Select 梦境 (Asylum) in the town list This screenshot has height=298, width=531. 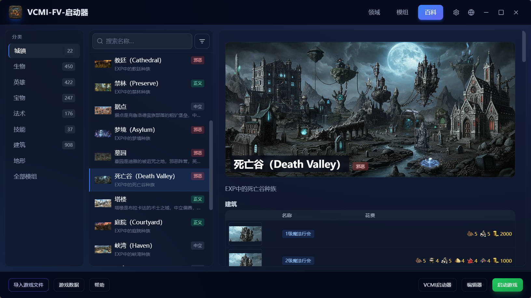[x=149, y=134]
